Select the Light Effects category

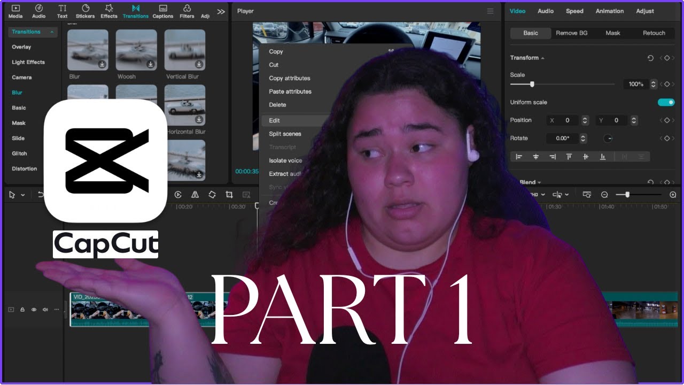(x=28, y=62)
